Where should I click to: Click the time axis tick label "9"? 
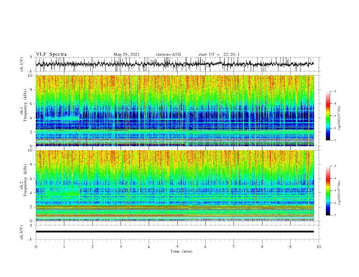(290, 247)
